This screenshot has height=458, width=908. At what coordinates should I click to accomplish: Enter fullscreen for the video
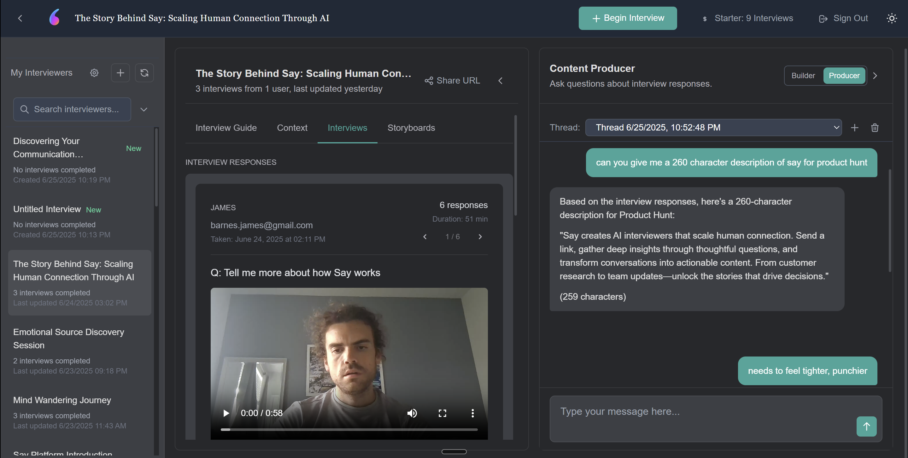[x=442, y=413]
